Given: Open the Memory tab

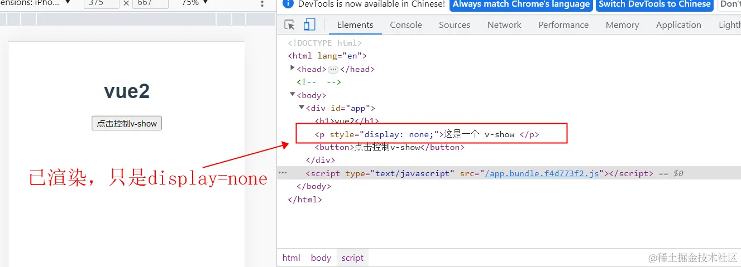Looking at the screenshot, I should [x=622, y=25].
